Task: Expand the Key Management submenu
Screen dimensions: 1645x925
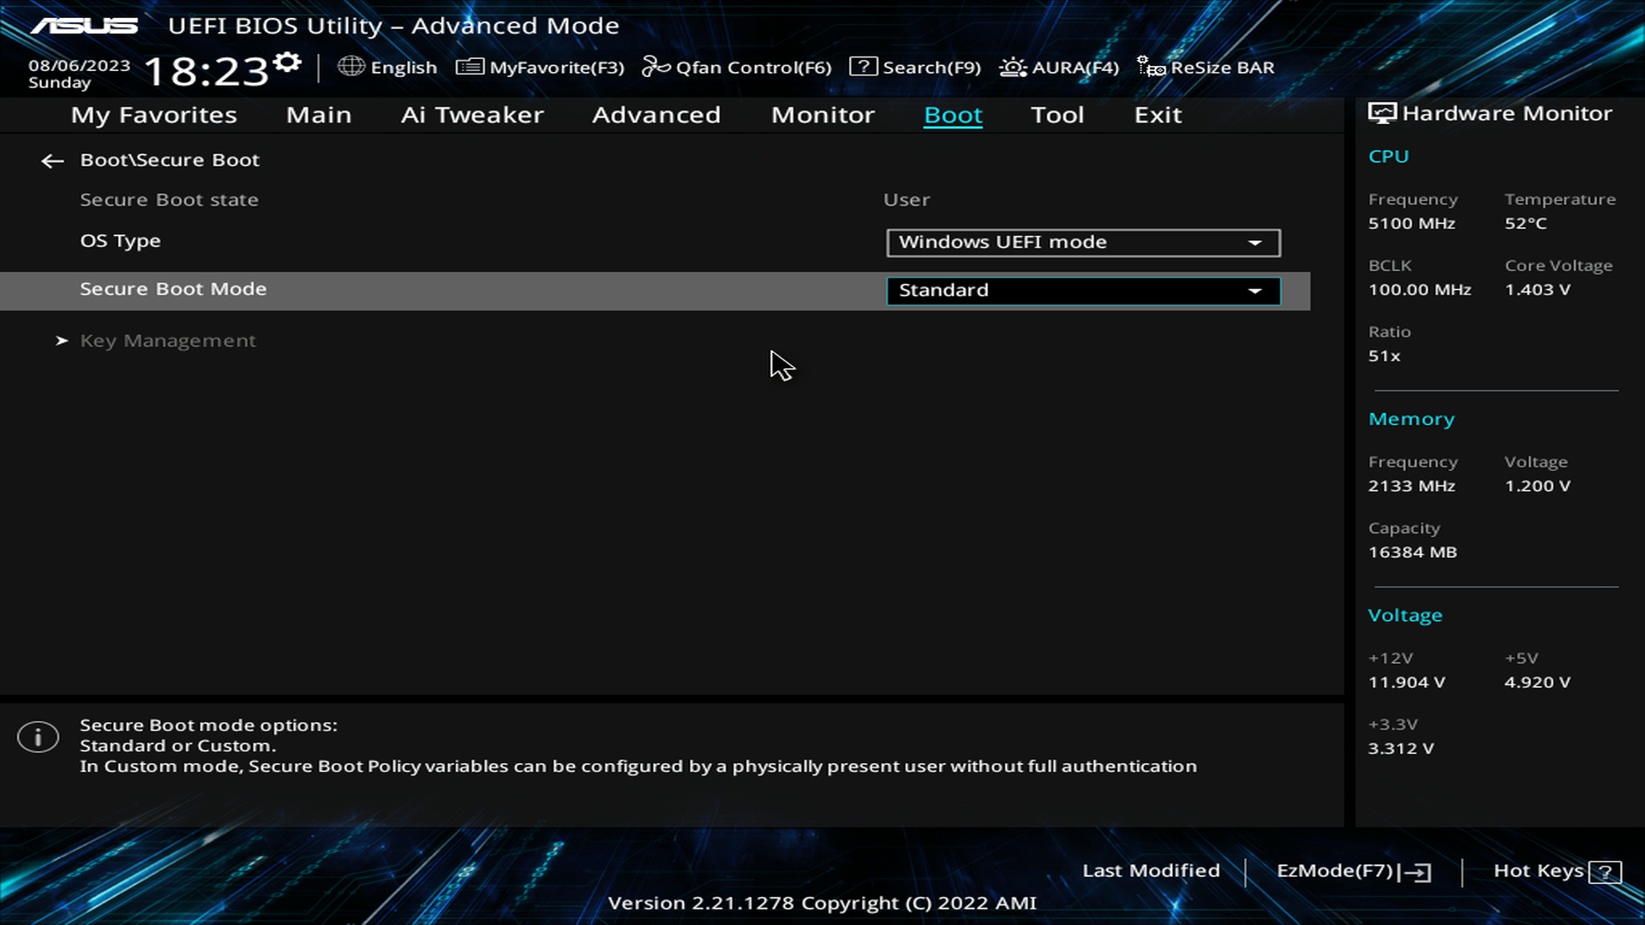Action: [168, 341]
